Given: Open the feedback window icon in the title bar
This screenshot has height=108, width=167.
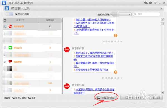Looking at the screenshot, I should pyautogui.click(x=155, y=3).
